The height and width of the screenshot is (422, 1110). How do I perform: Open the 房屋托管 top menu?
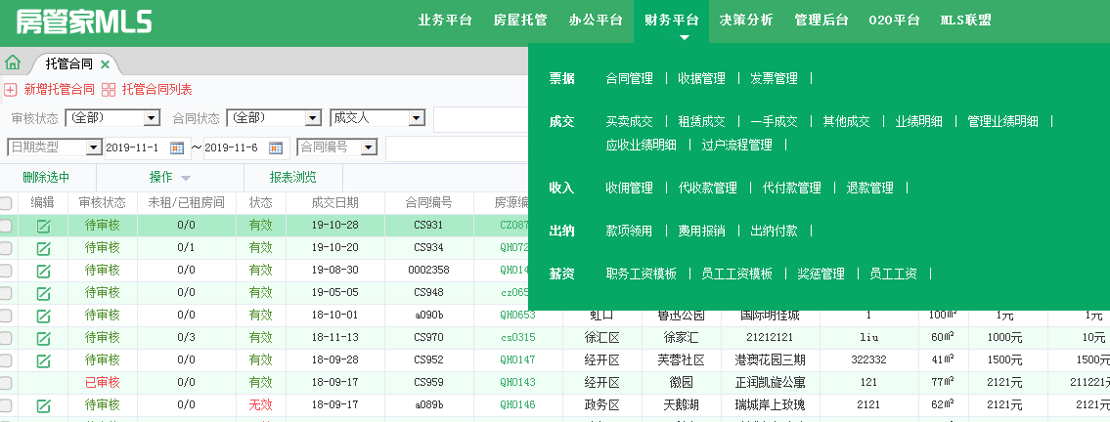coord(520,21)
